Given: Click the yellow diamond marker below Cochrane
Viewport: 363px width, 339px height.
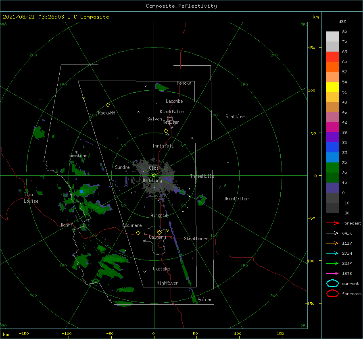Looking at the screenshot, I should 138,233.
